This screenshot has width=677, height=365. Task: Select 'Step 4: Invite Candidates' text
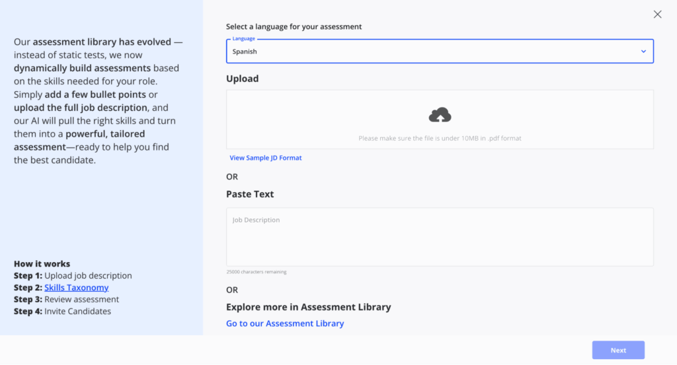(62, 312)
